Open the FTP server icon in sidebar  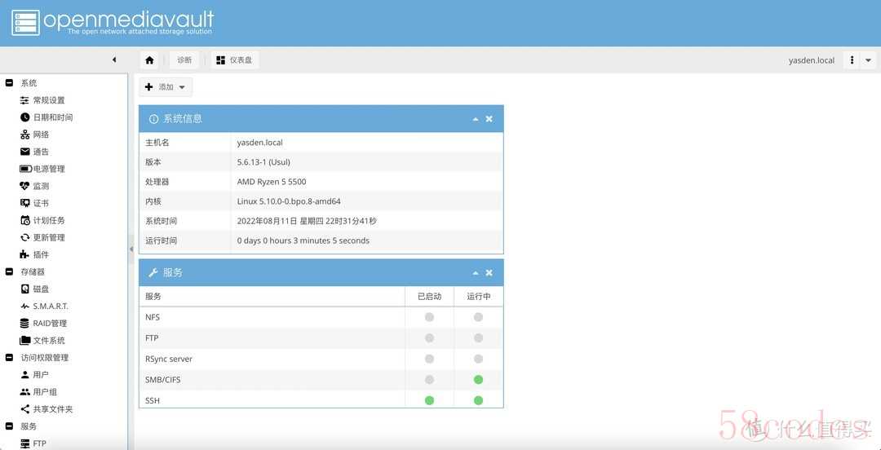[24, 443]
